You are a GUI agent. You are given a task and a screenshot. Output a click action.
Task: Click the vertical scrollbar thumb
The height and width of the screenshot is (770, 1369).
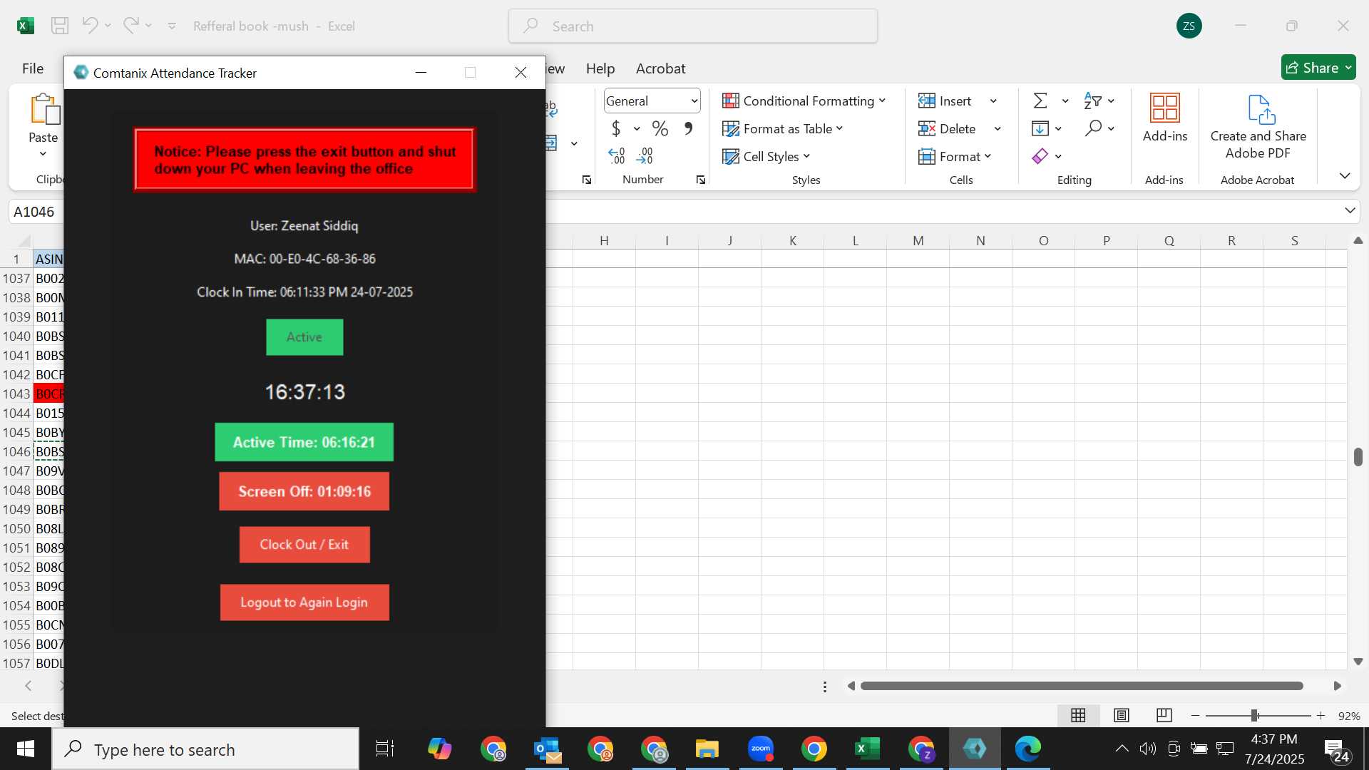[1358, 457]
